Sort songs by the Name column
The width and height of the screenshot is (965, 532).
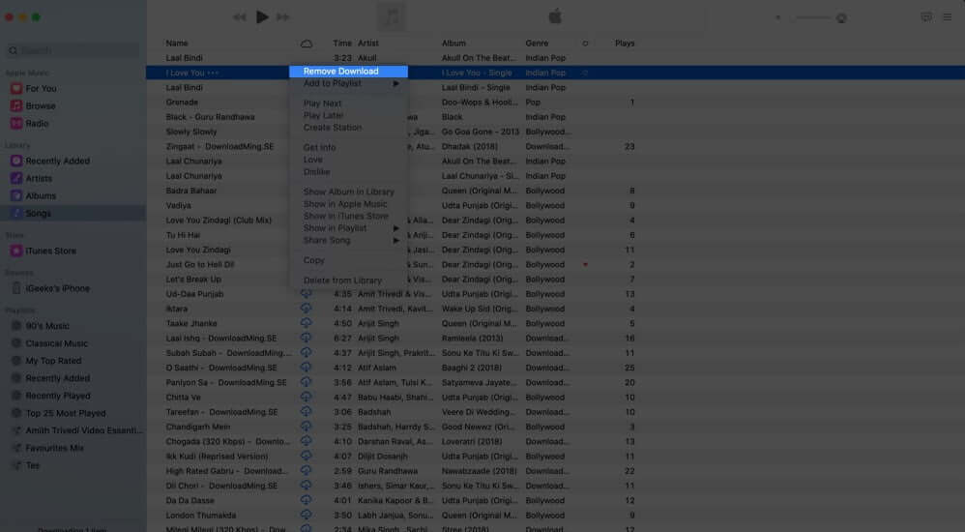pos(177,44)
